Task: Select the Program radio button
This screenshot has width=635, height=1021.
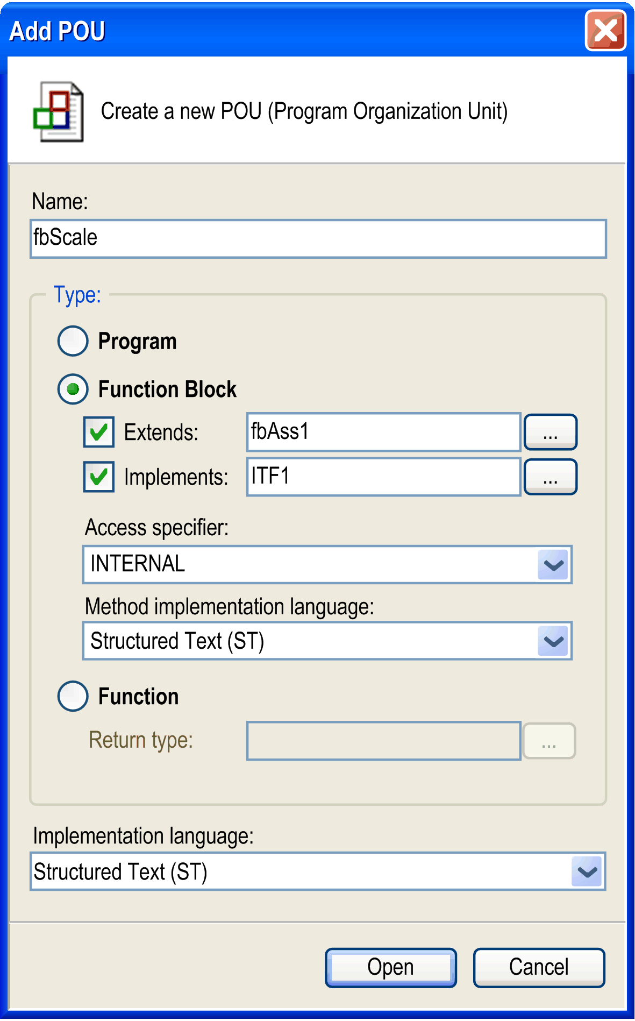Action: click(73, 341)
